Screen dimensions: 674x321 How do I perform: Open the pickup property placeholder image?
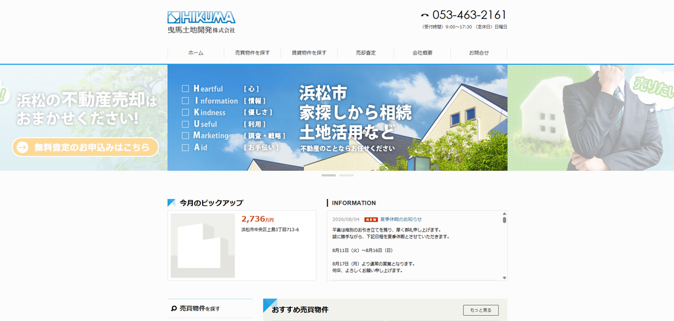click(x=203, y=246)
